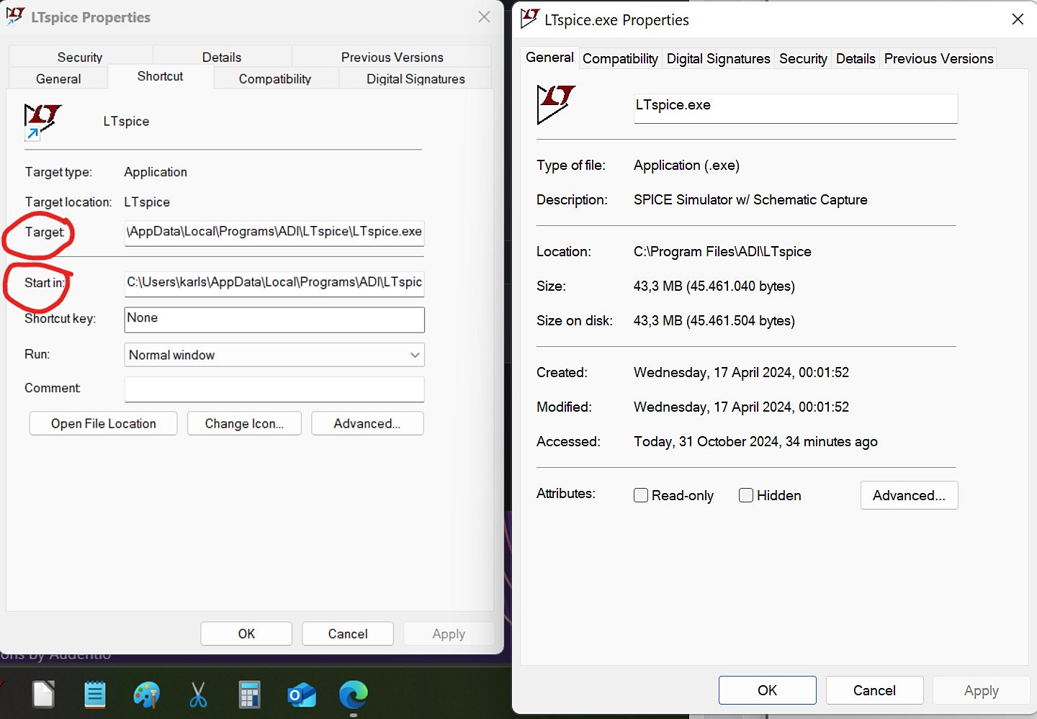Open Compatibility tab in LTspice.exe Properties

coord(620,59)
